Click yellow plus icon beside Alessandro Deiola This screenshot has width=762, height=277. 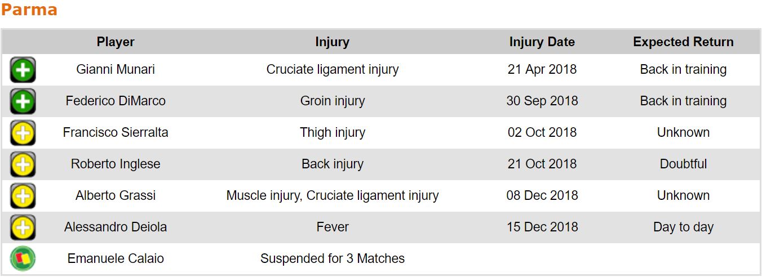[23, 227]
